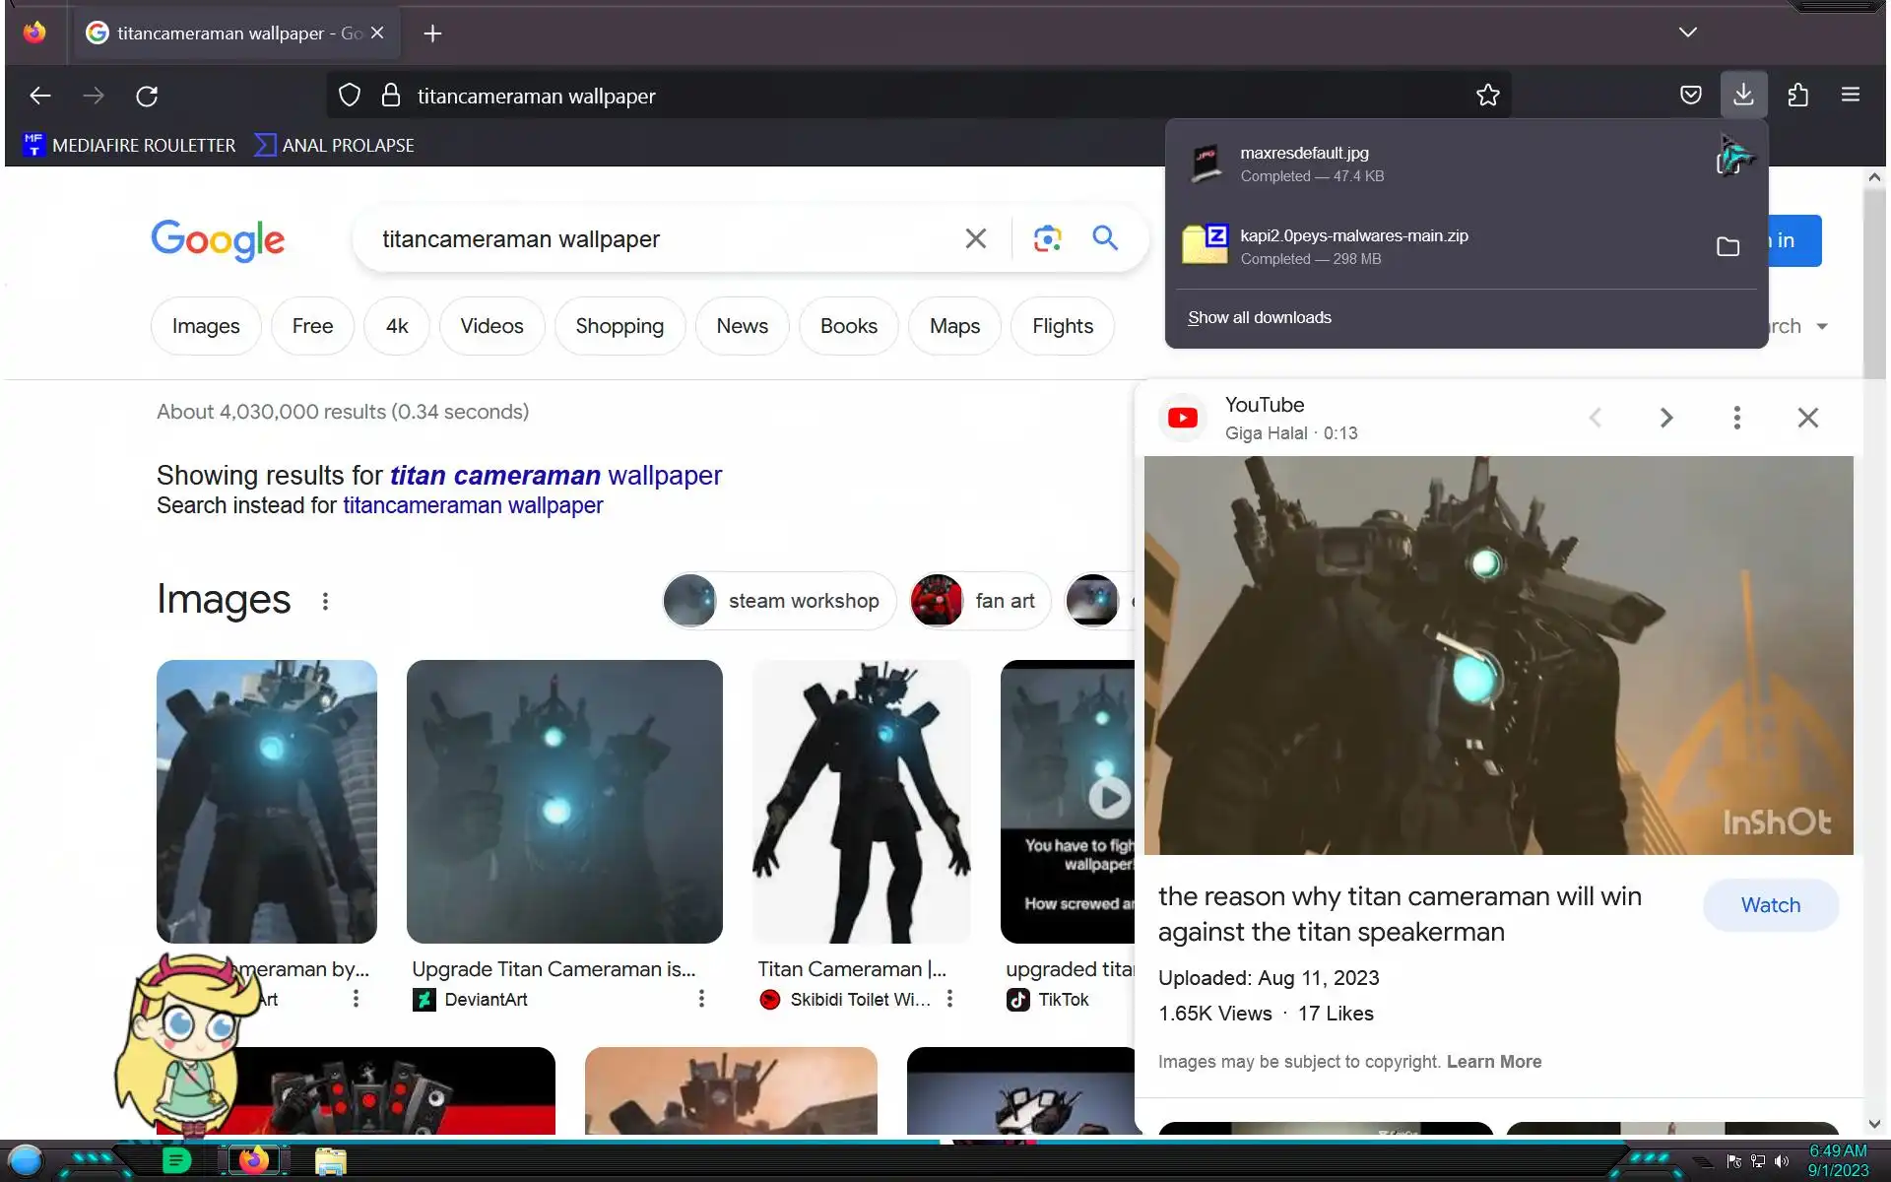
Task: Click the Show all downloads link
Action: coord(1259,317)
